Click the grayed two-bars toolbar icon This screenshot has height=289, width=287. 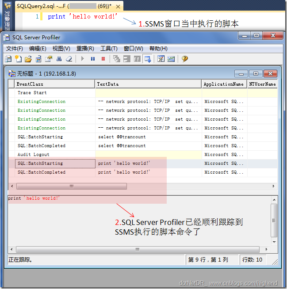[127, 59]
